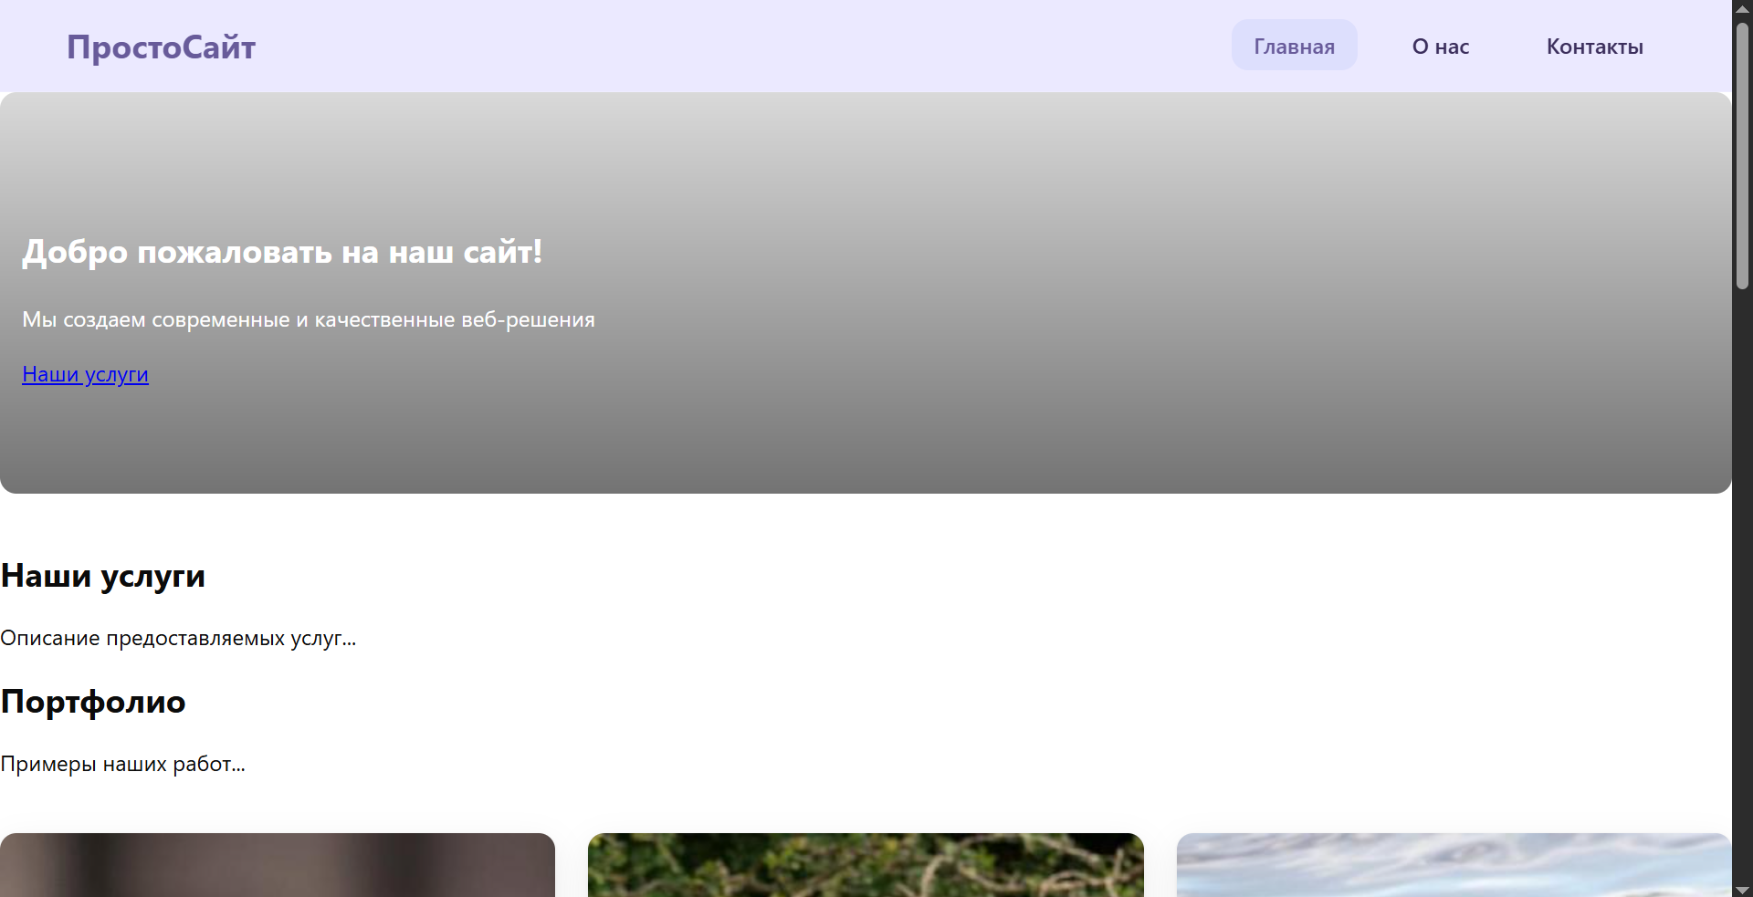Click the scrollbar up arrow

tap(1742, 8)
